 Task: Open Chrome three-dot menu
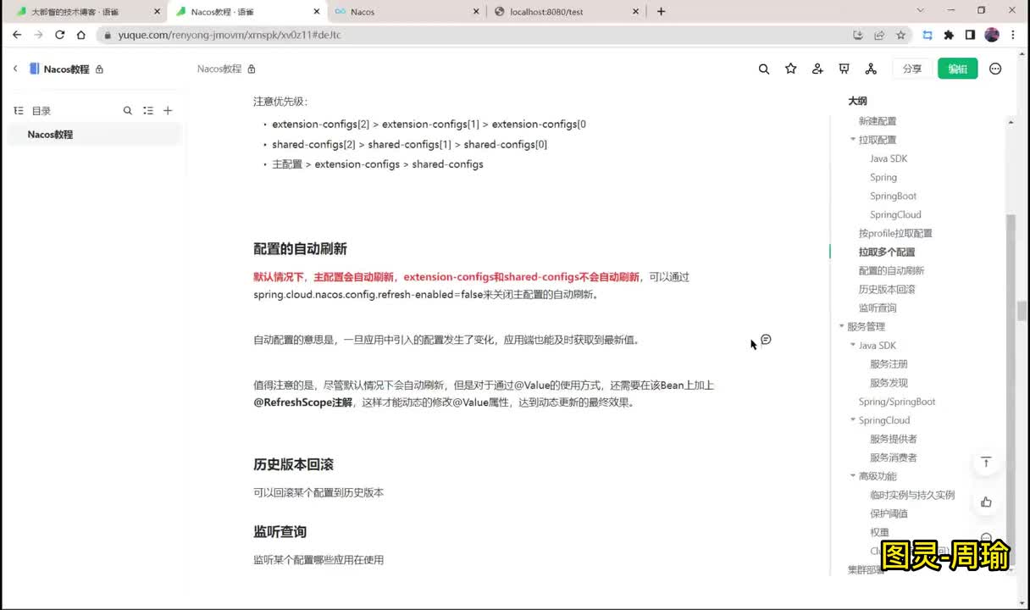tap(1014, 35)
